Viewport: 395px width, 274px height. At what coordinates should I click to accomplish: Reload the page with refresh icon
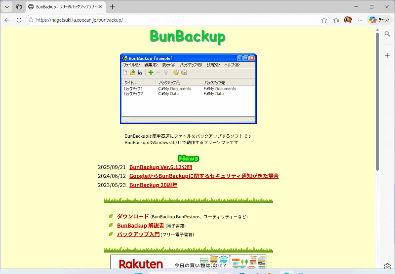(19, 20)
